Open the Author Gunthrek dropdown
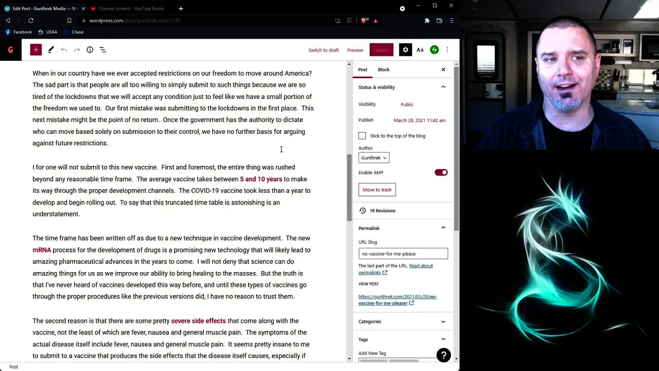 coord(374,158)
